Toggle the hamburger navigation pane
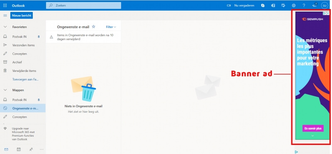The height and width of the screenshot is (154, 332). 5,15
